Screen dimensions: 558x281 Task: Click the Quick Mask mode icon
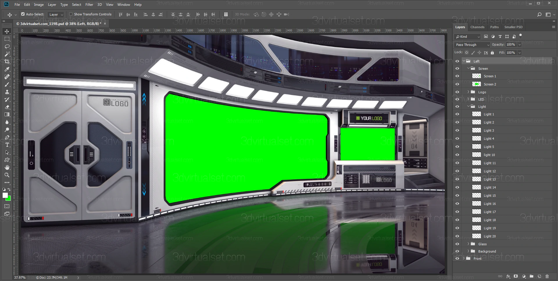pyautogui.click(x=7, y=206)
